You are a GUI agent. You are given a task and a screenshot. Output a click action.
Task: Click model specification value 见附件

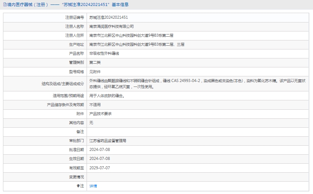(95, 72)
